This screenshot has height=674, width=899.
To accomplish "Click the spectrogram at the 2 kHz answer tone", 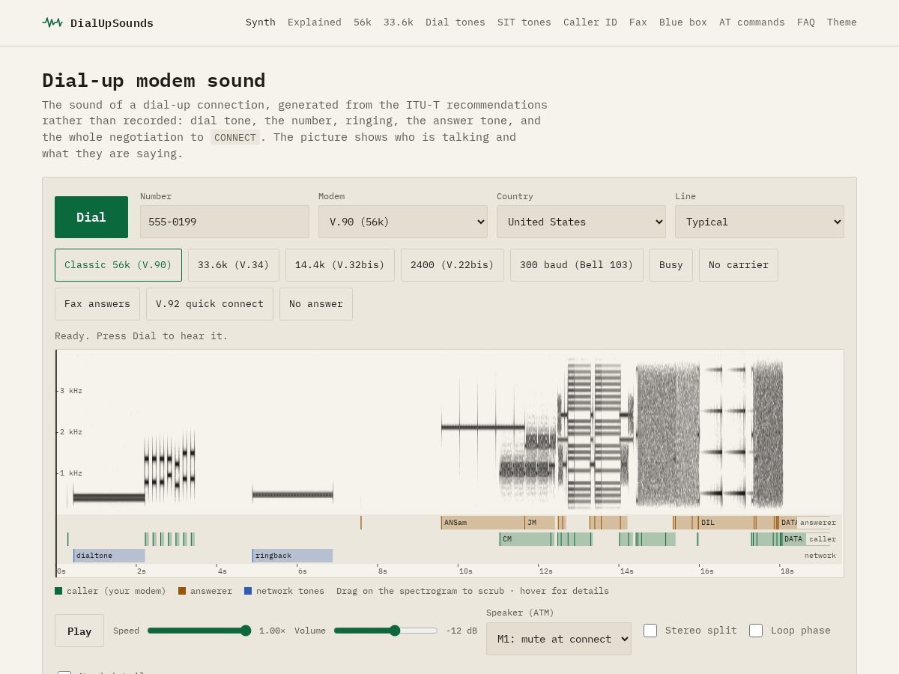I will (482, 427).
